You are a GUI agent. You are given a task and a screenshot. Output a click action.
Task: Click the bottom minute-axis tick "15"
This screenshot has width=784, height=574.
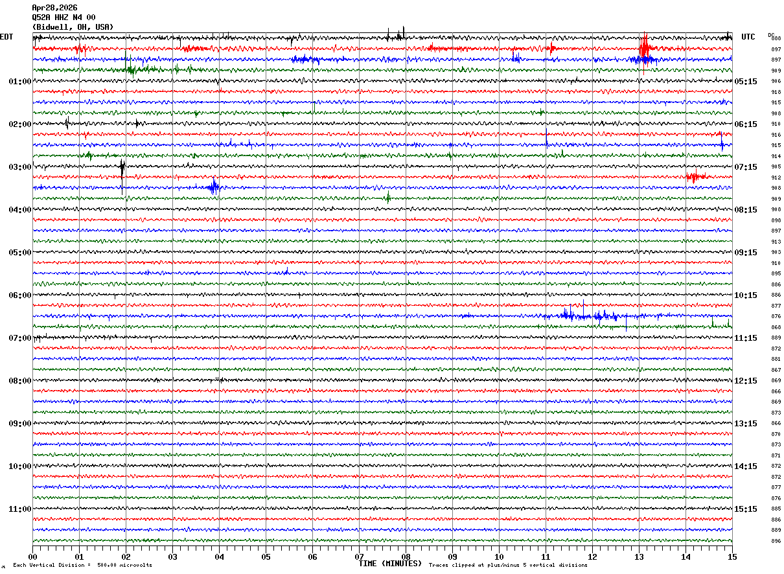pos(732,557)
